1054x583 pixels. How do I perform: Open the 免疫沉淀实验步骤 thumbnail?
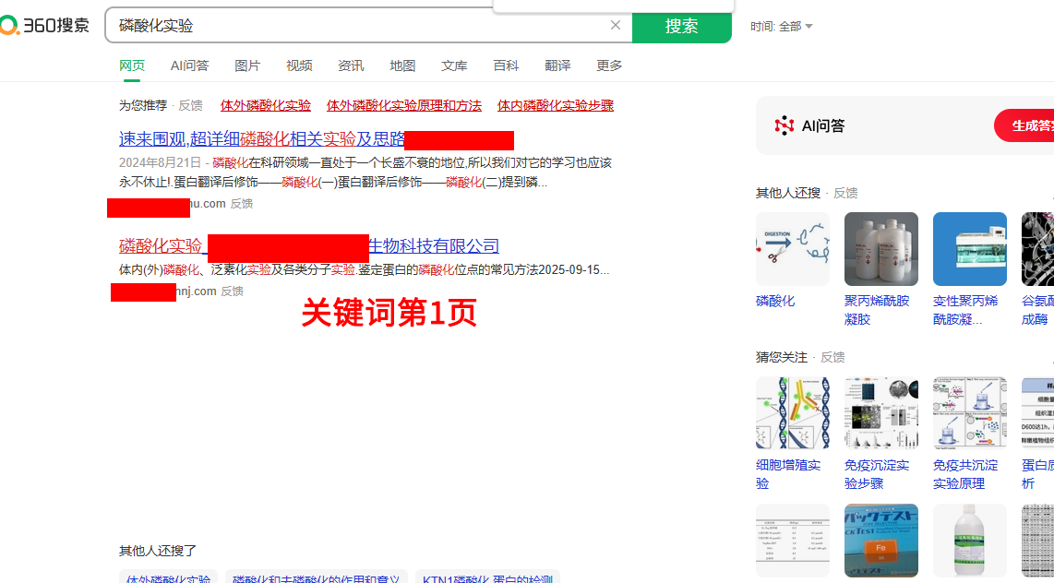coord(880,413)
